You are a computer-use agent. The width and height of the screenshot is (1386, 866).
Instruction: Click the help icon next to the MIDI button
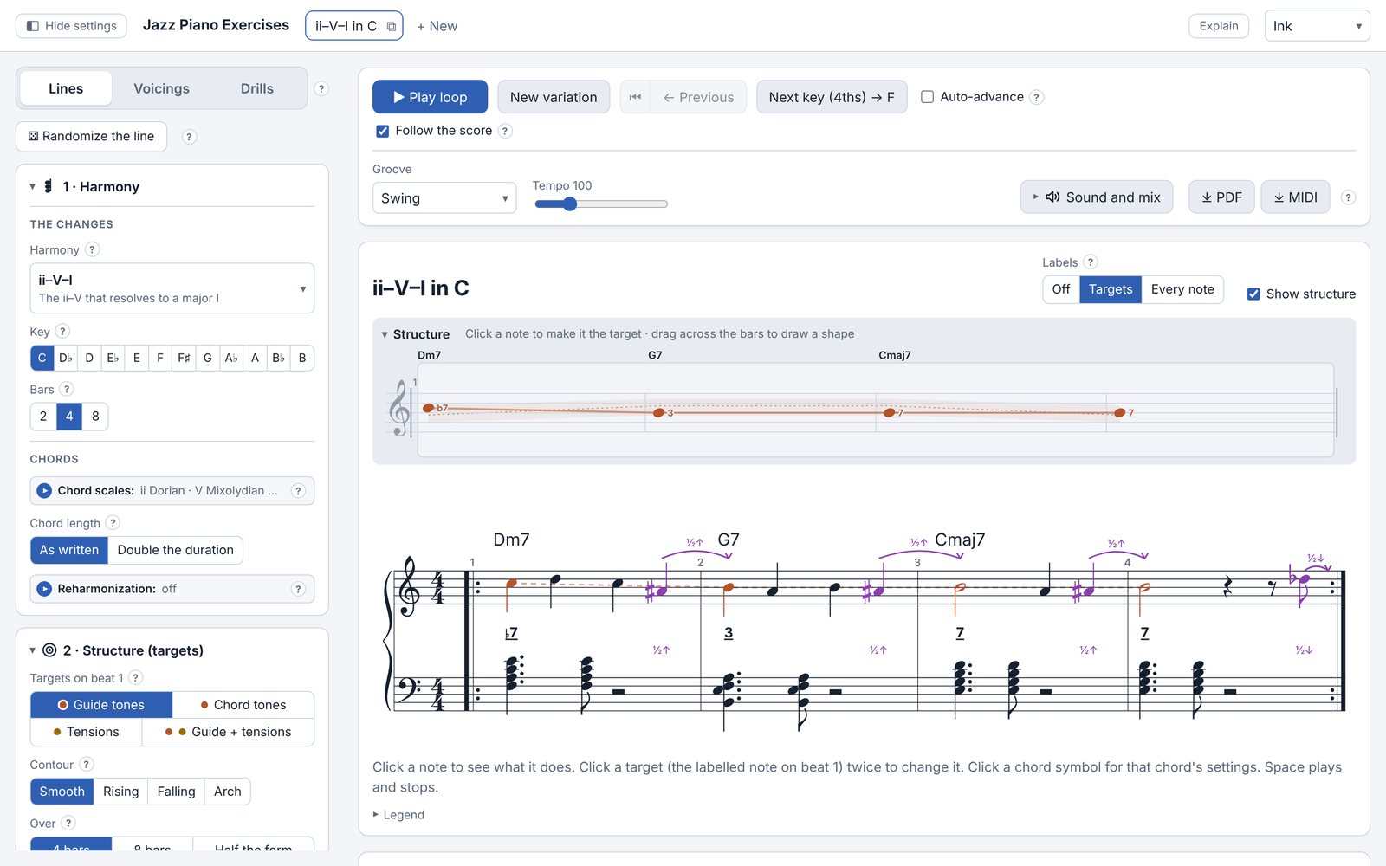[1348, 197]
